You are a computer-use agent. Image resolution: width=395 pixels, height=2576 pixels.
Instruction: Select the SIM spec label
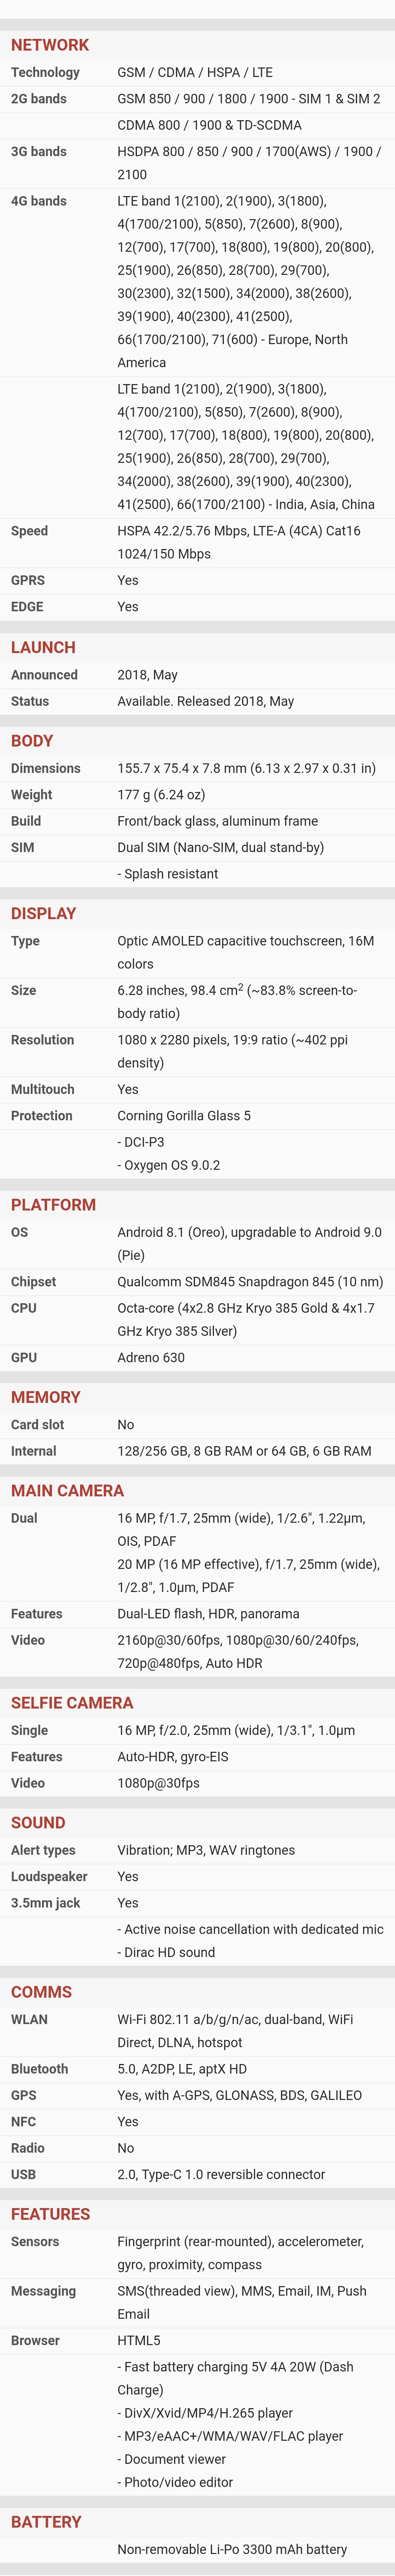pos(22,847)
